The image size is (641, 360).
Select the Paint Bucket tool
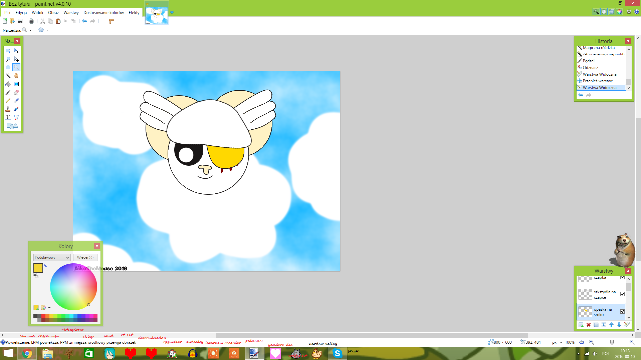[8, 84]
